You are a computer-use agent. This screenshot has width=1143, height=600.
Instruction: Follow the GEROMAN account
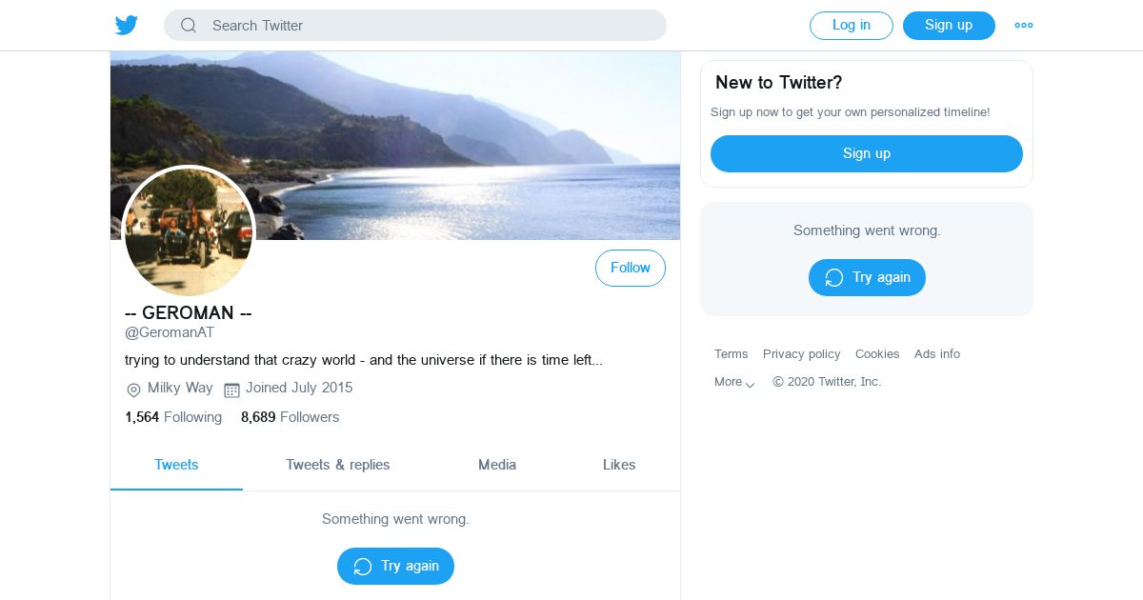[630, 269]
